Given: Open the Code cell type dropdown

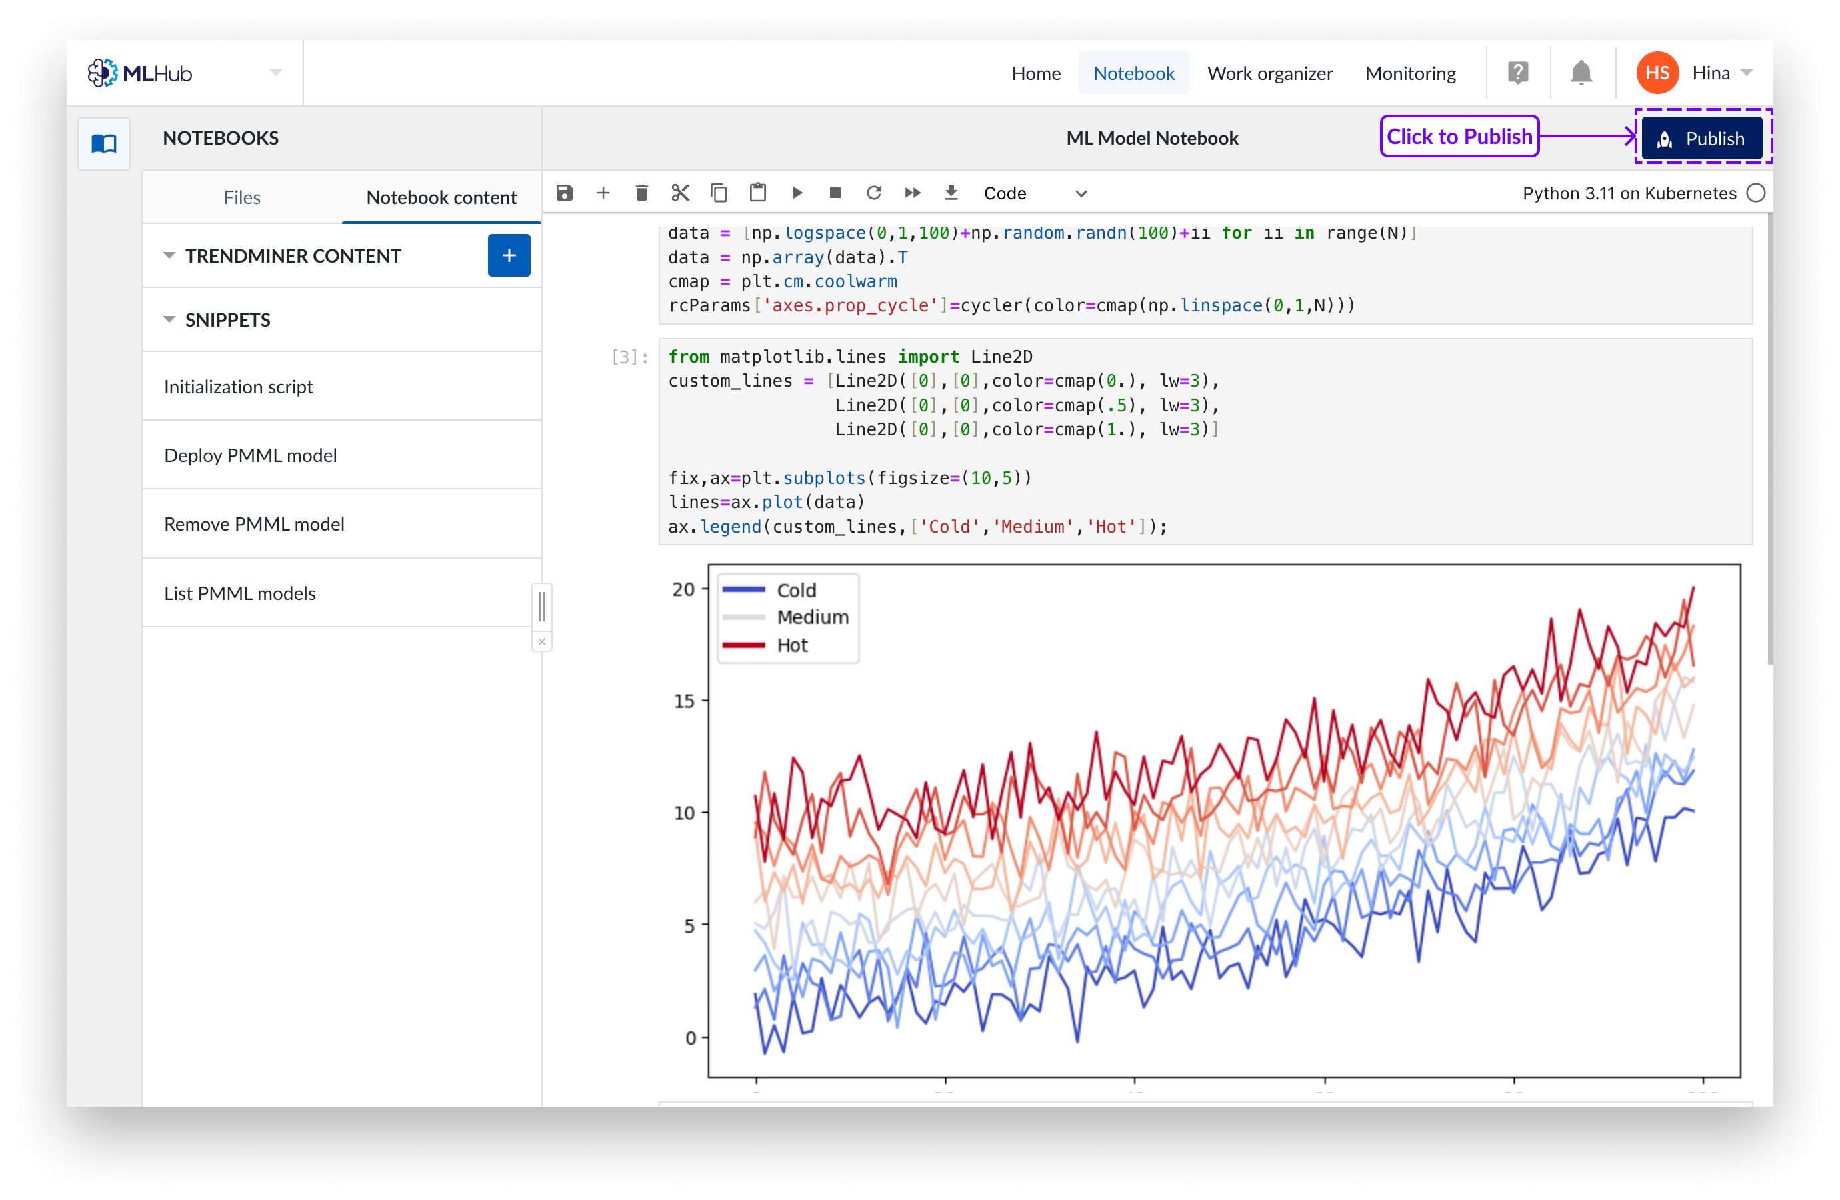Looking at the screenshot, I should tap(1035, 193).
